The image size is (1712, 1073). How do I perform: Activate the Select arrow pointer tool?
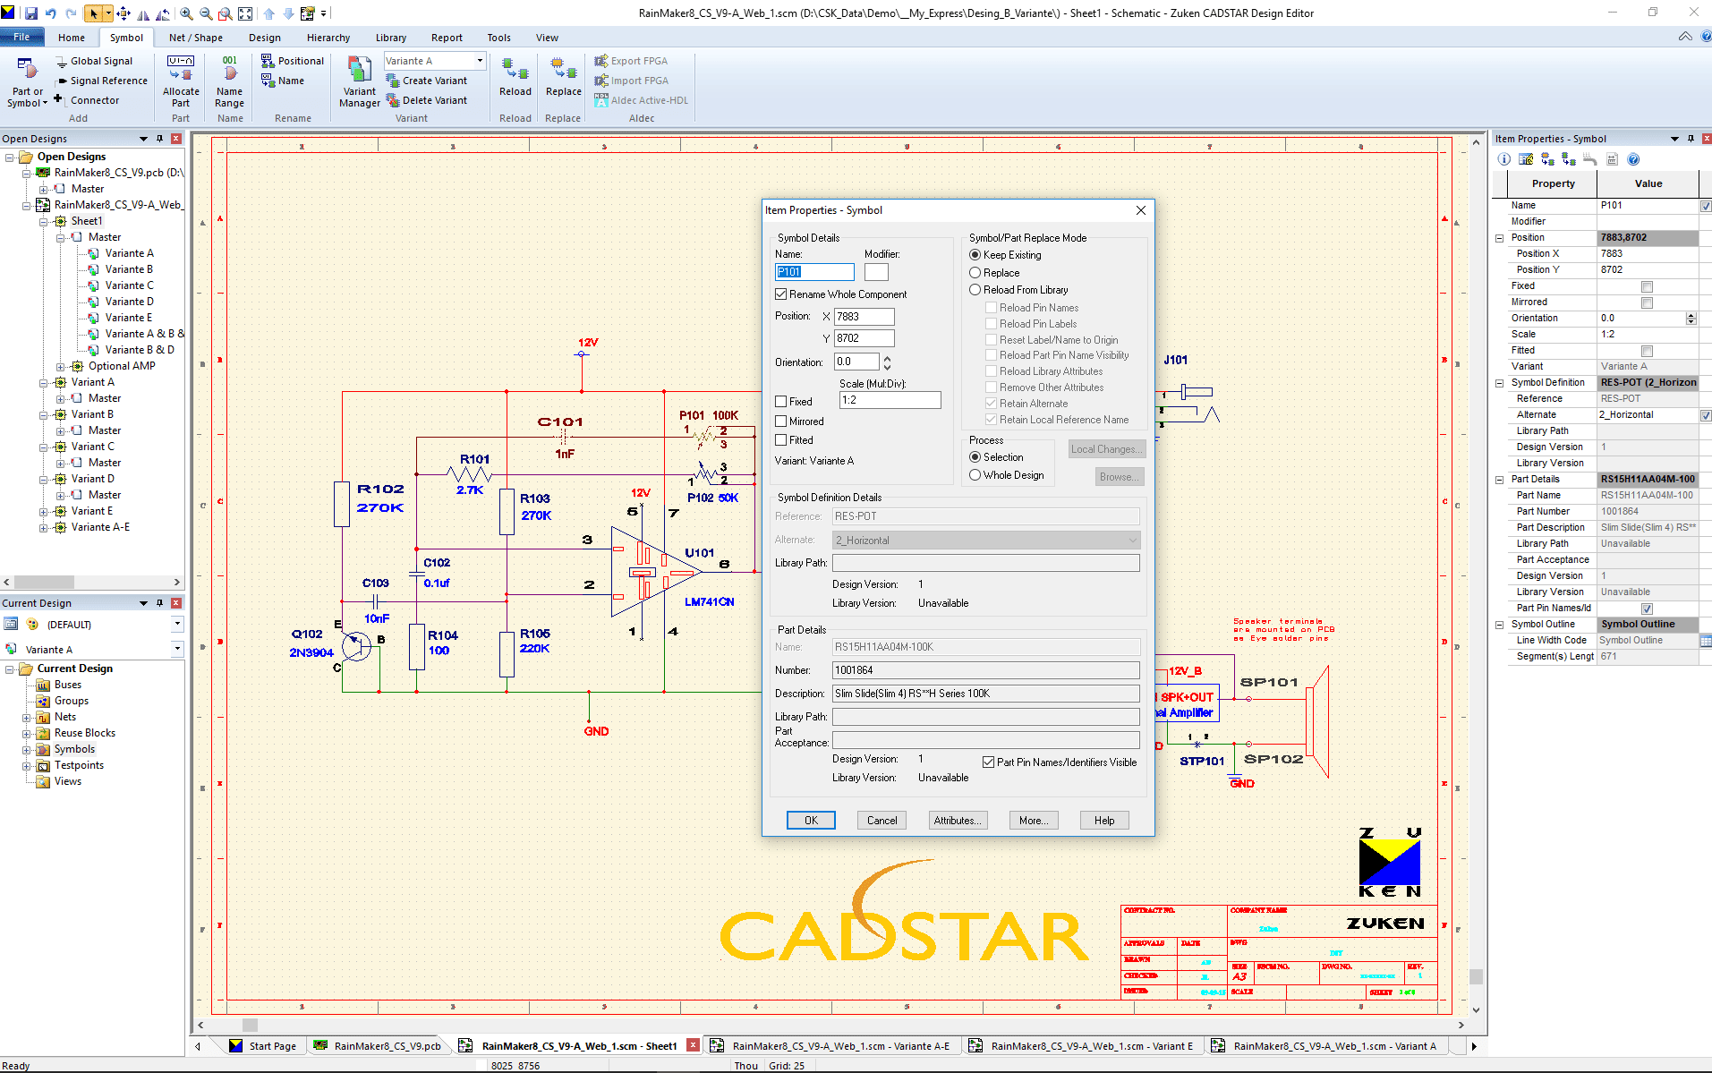coord(93,13)
